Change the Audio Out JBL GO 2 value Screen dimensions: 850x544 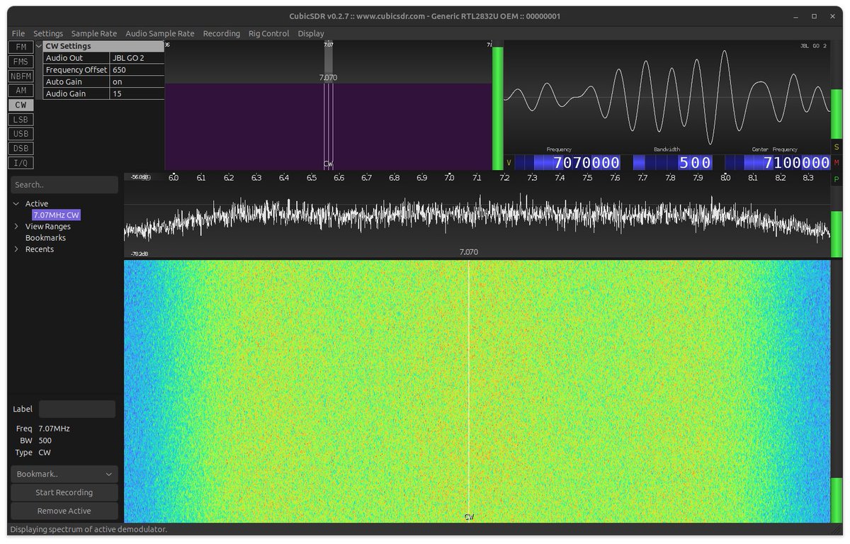(x=137, y=58)
